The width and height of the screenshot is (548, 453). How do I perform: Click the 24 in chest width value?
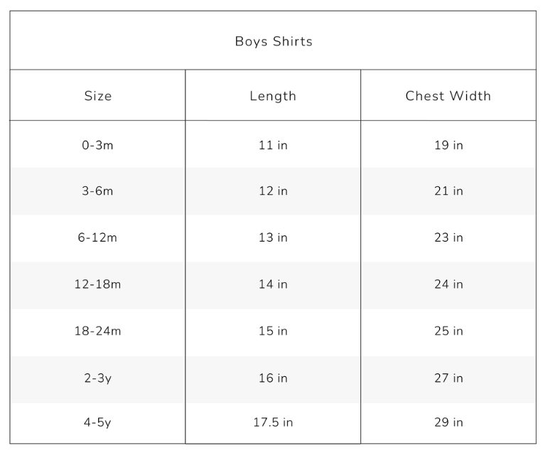coord(448,284)
